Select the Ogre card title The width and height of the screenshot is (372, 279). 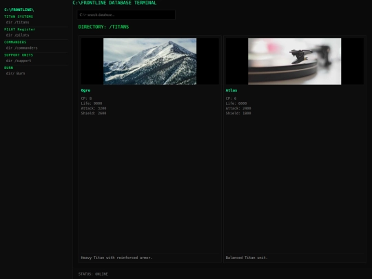click(85, 90)
